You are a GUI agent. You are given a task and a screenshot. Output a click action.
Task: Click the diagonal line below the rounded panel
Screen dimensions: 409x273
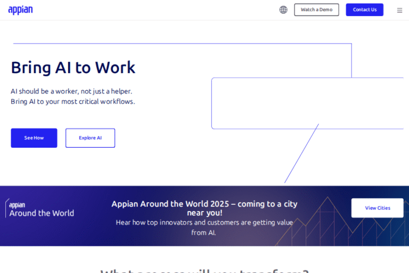click(301, 154)
